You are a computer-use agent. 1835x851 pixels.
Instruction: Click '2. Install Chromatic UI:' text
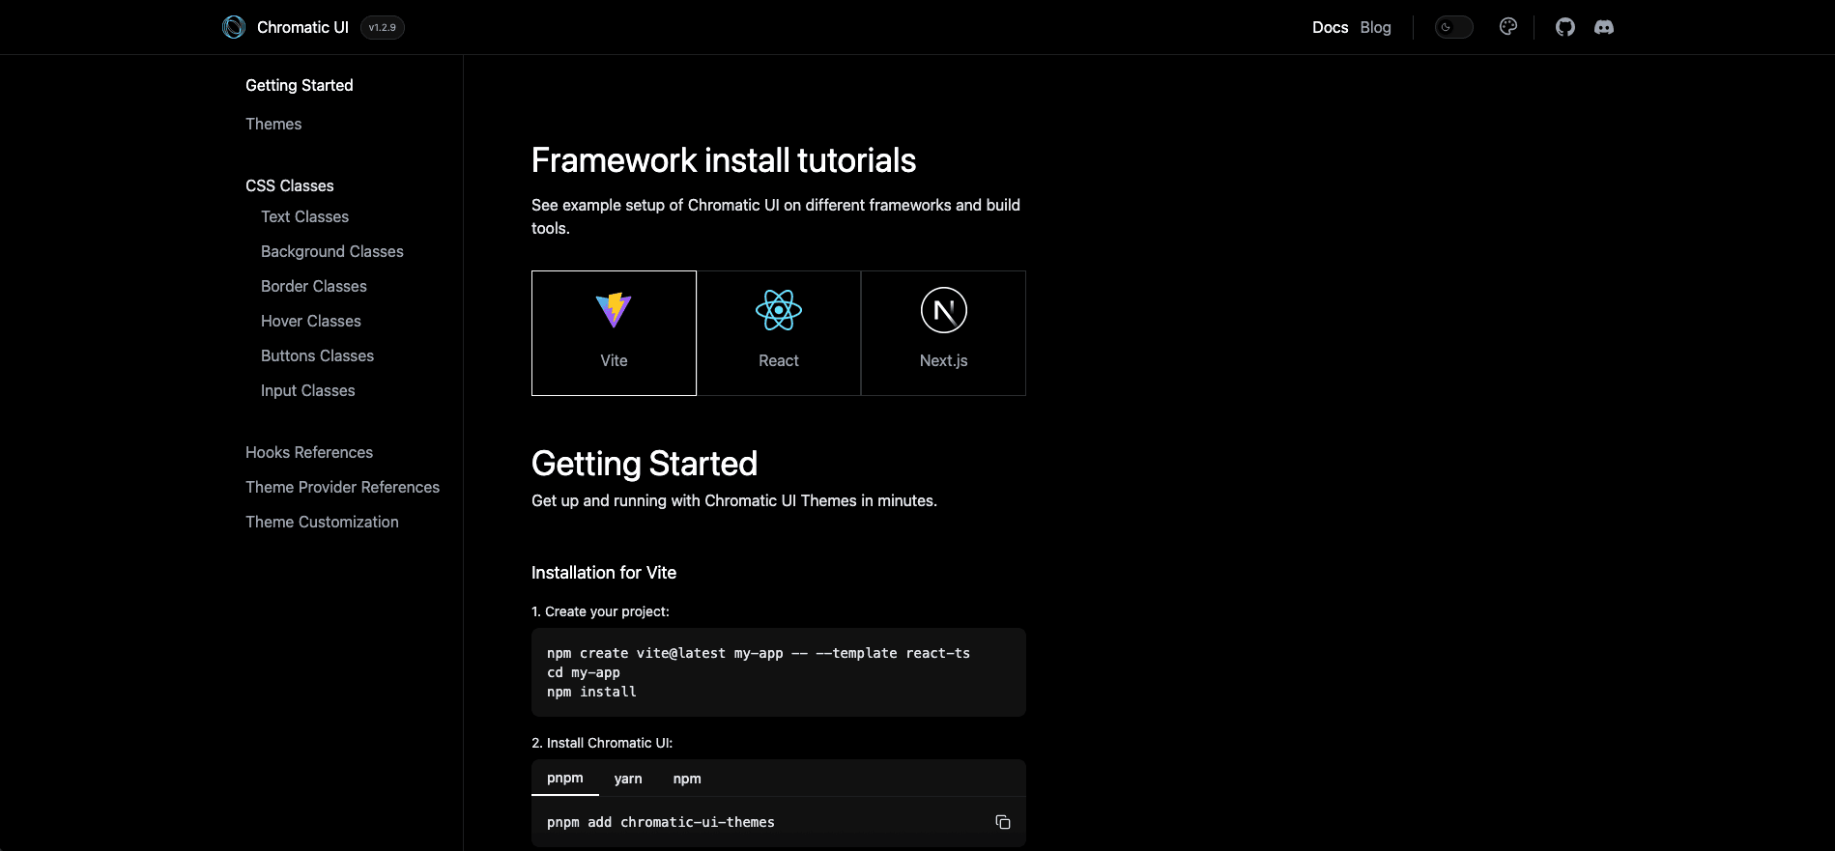pos(602,743)
